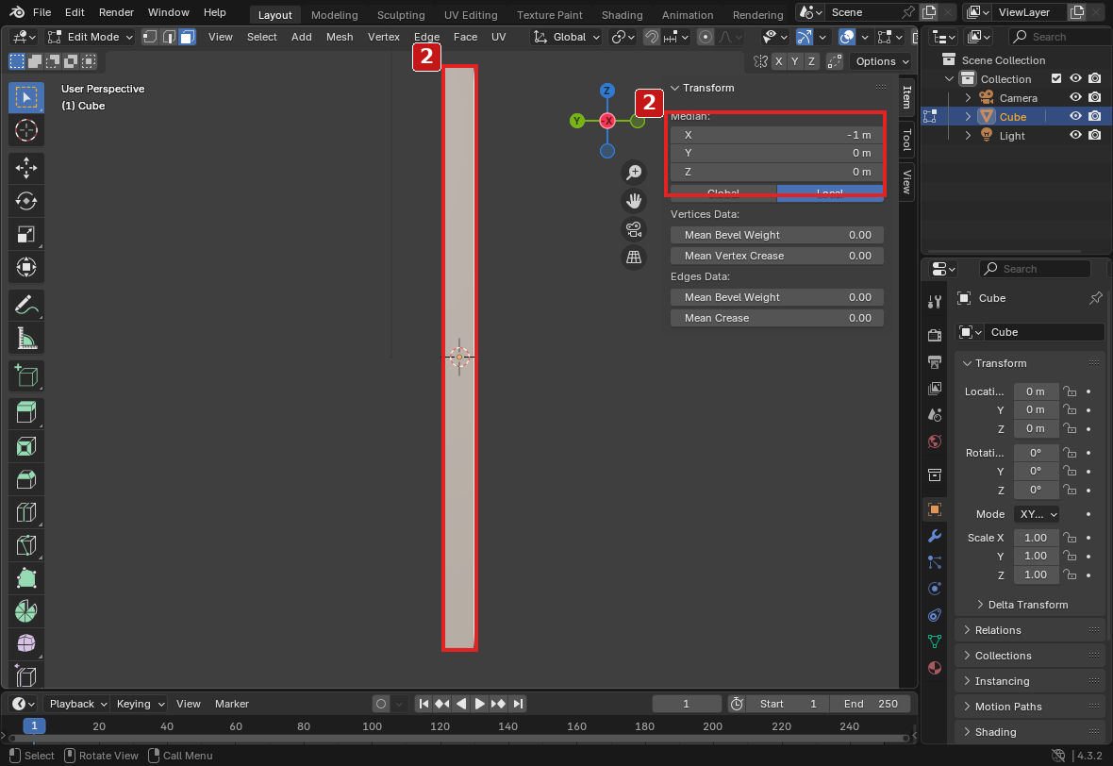Open the Modifiers wrench properties tab
The width and height of the screenshot is (1113, 766).
934,536
